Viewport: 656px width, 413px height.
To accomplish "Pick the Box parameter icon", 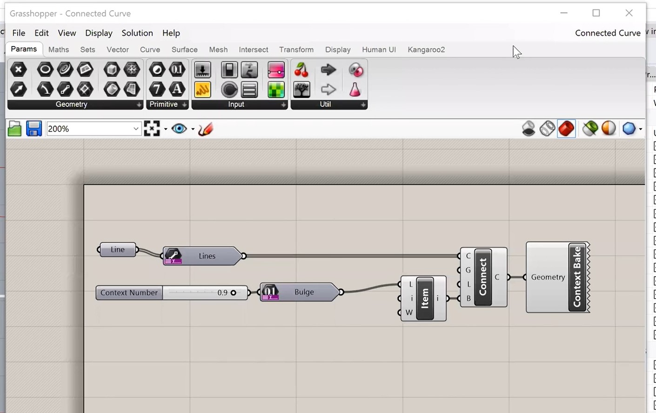I will click(112, 70).
